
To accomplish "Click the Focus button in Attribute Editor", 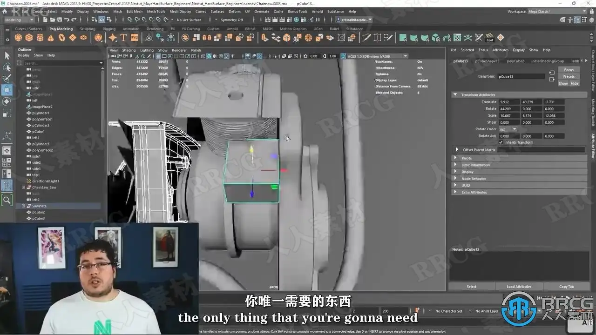I will tap(569, 70).
